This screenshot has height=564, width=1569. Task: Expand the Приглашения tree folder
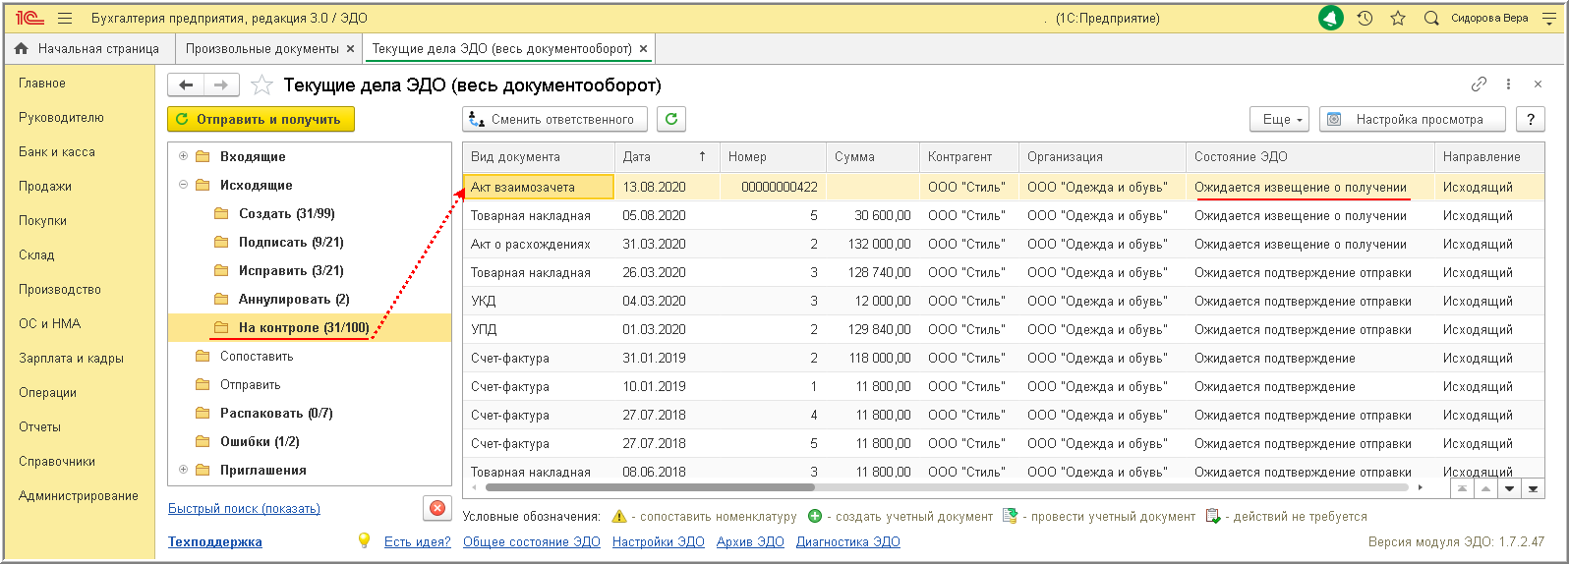coord(183,470)
